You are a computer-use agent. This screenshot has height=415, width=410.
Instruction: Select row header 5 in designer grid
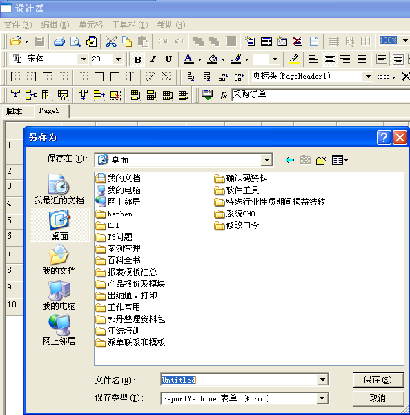coord(14,220)
